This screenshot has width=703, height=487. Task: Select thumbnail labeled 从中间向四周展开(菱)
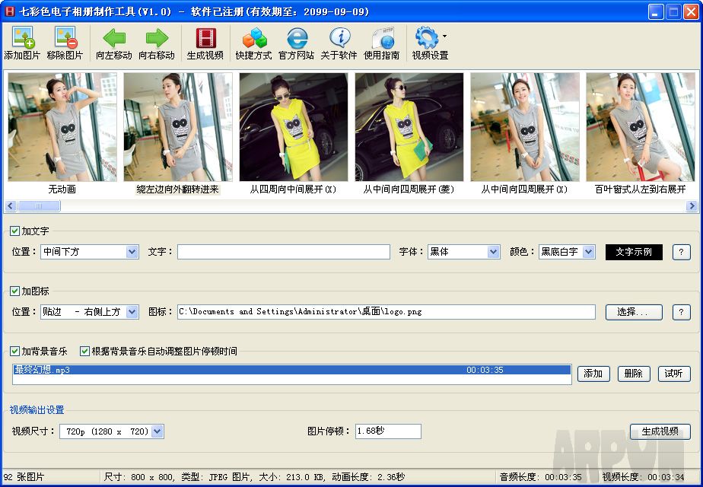409,127
